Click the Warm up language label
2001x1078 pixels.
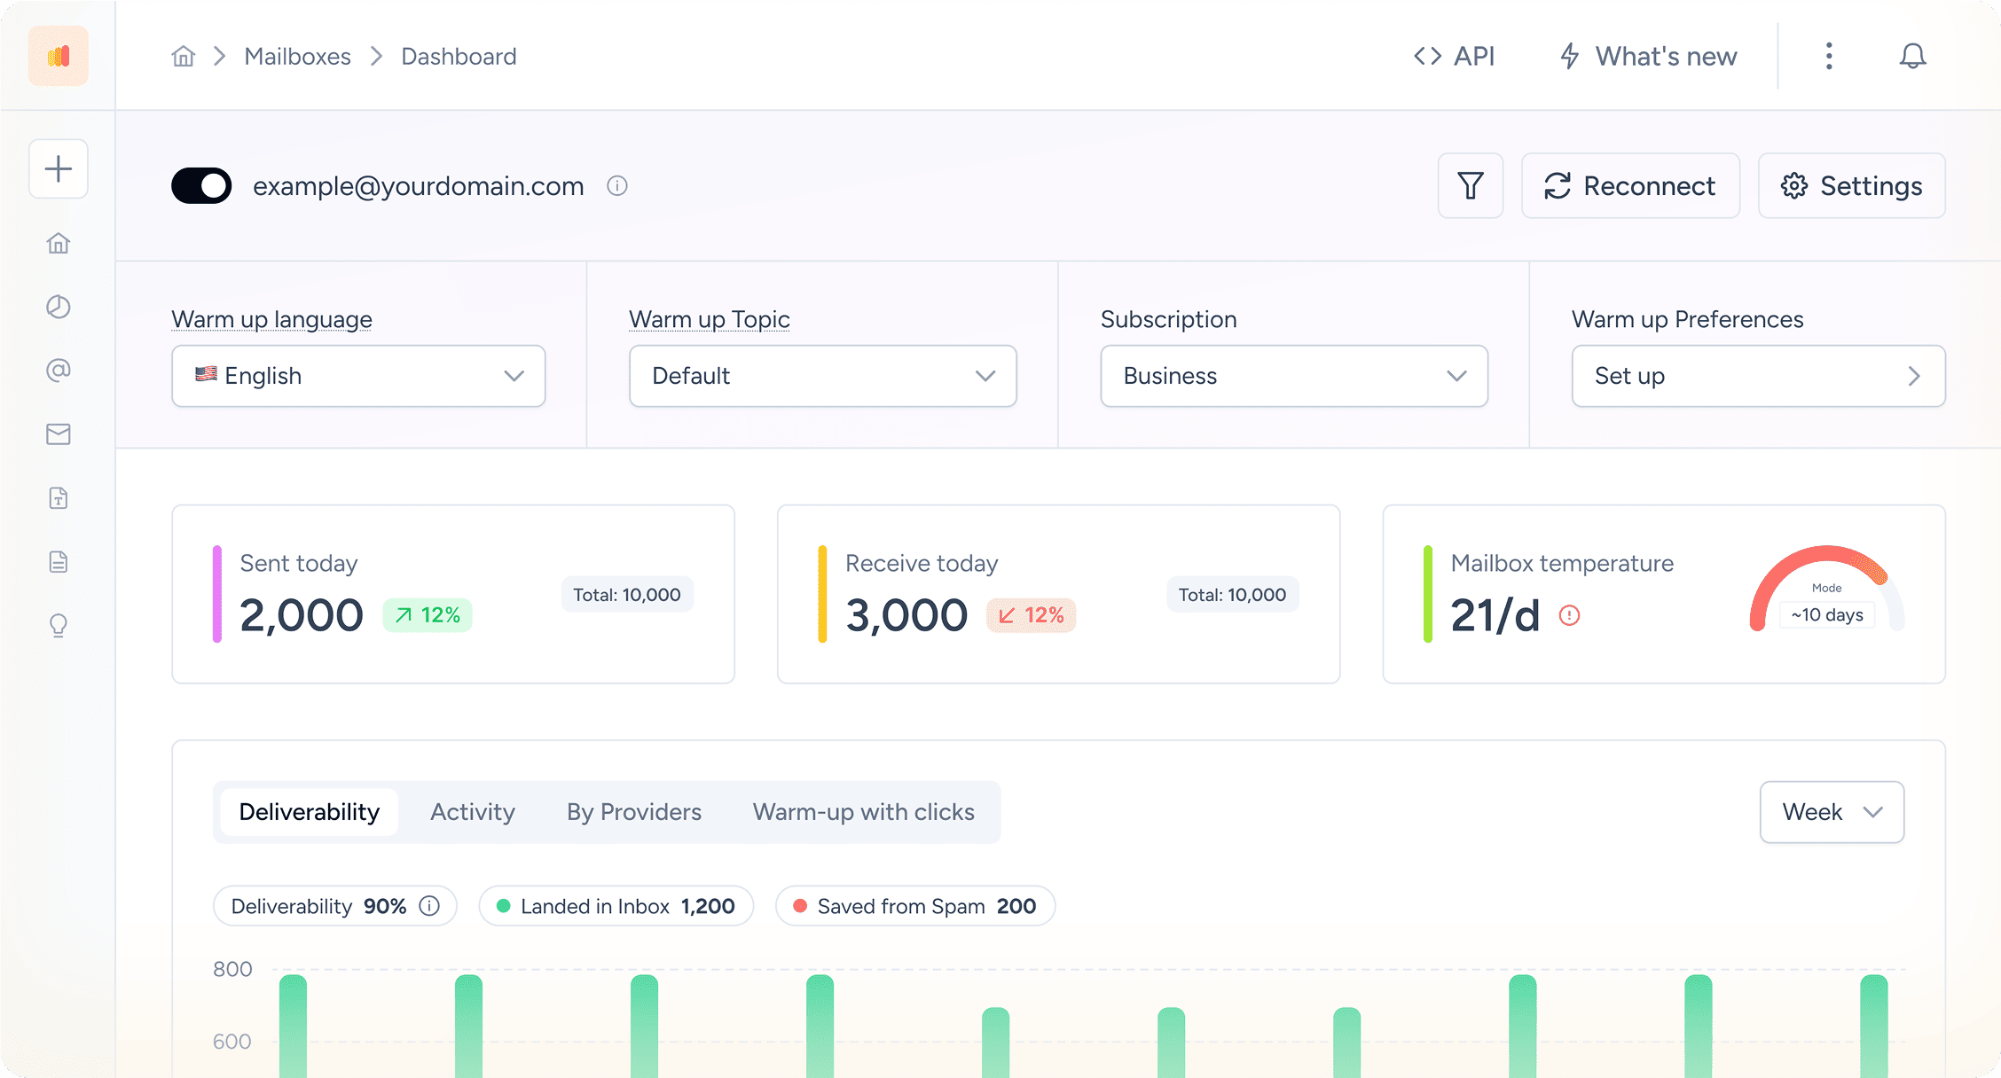pos(272,319)
